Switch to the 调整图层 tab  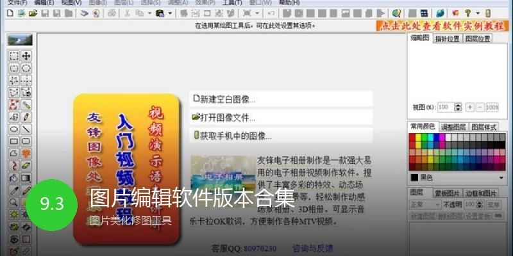(x=453, y=127)
